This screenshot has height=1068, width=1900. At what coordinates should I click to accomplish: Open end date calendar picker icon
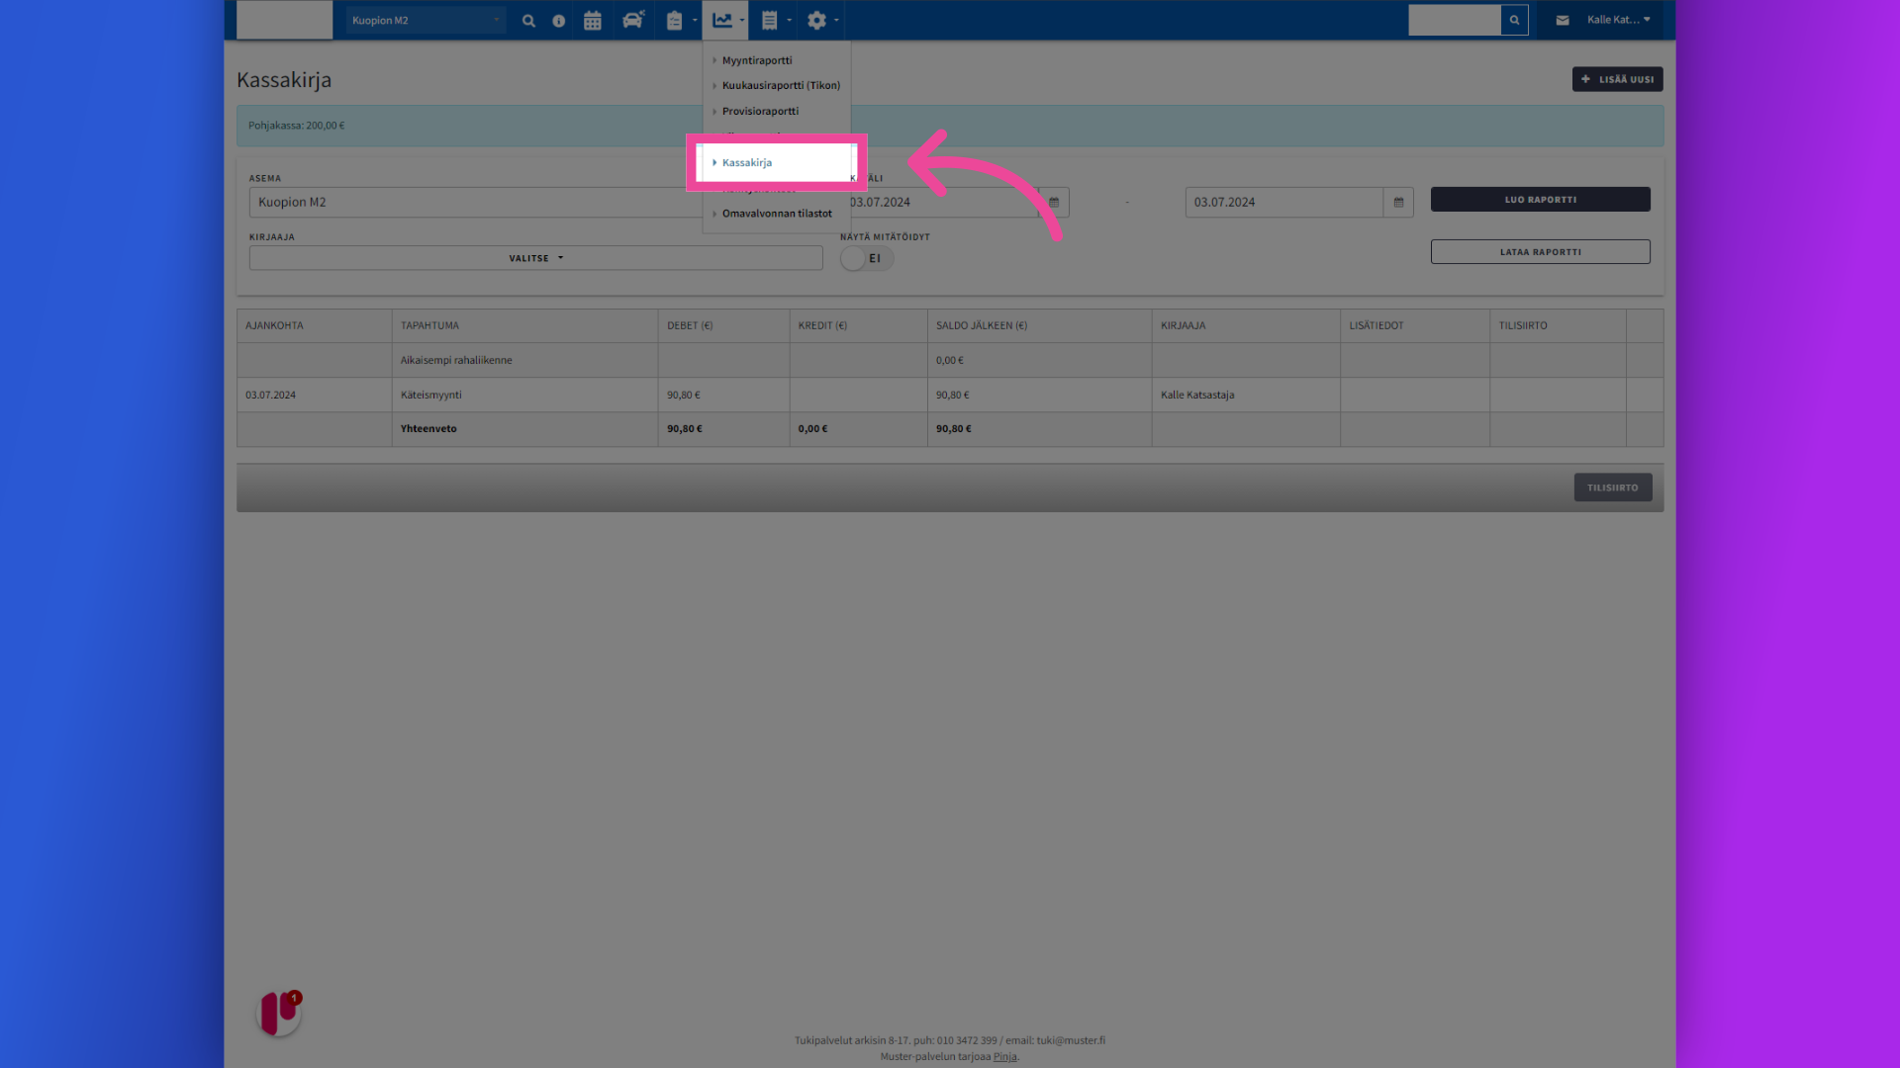(x=1398, y=202)
